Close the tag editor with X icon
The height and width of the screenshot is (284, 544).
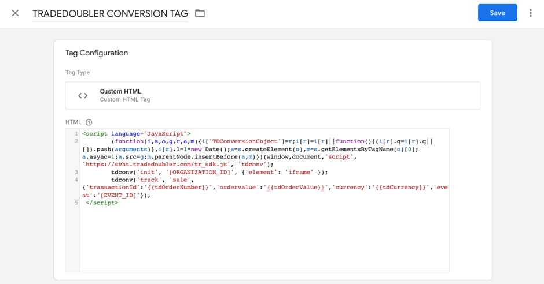coord(15,13)
